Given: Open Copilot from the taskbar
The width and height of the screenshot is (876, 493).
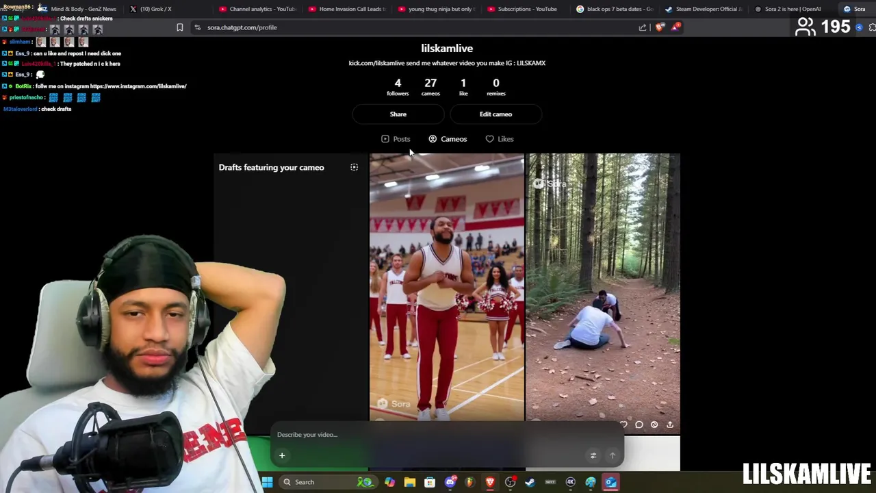Looking at the screenshot, I should pos(389,482).
